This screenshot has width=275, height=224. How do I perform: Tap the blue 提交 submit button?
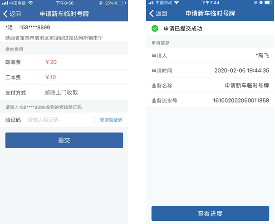click(64, 140)
